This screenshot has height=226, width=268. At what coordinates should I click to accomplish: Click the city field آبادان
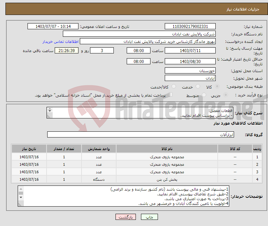pyautogui.click(x=190, y=78)
